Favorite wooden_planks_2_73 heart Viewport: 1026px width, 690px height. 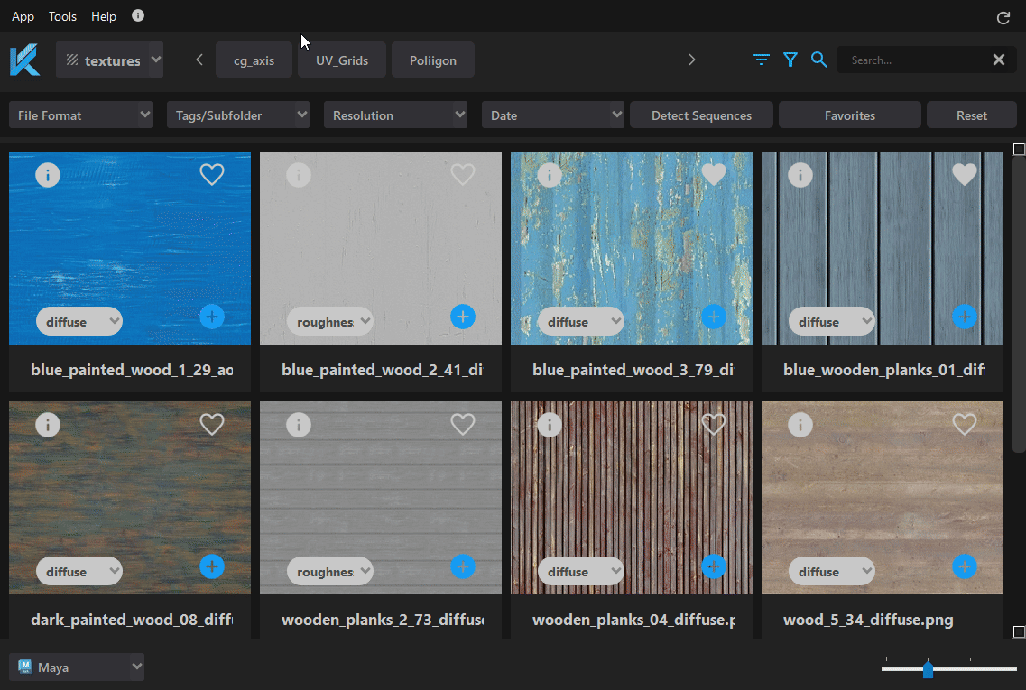pyautogui.click(x=463, y=424)
